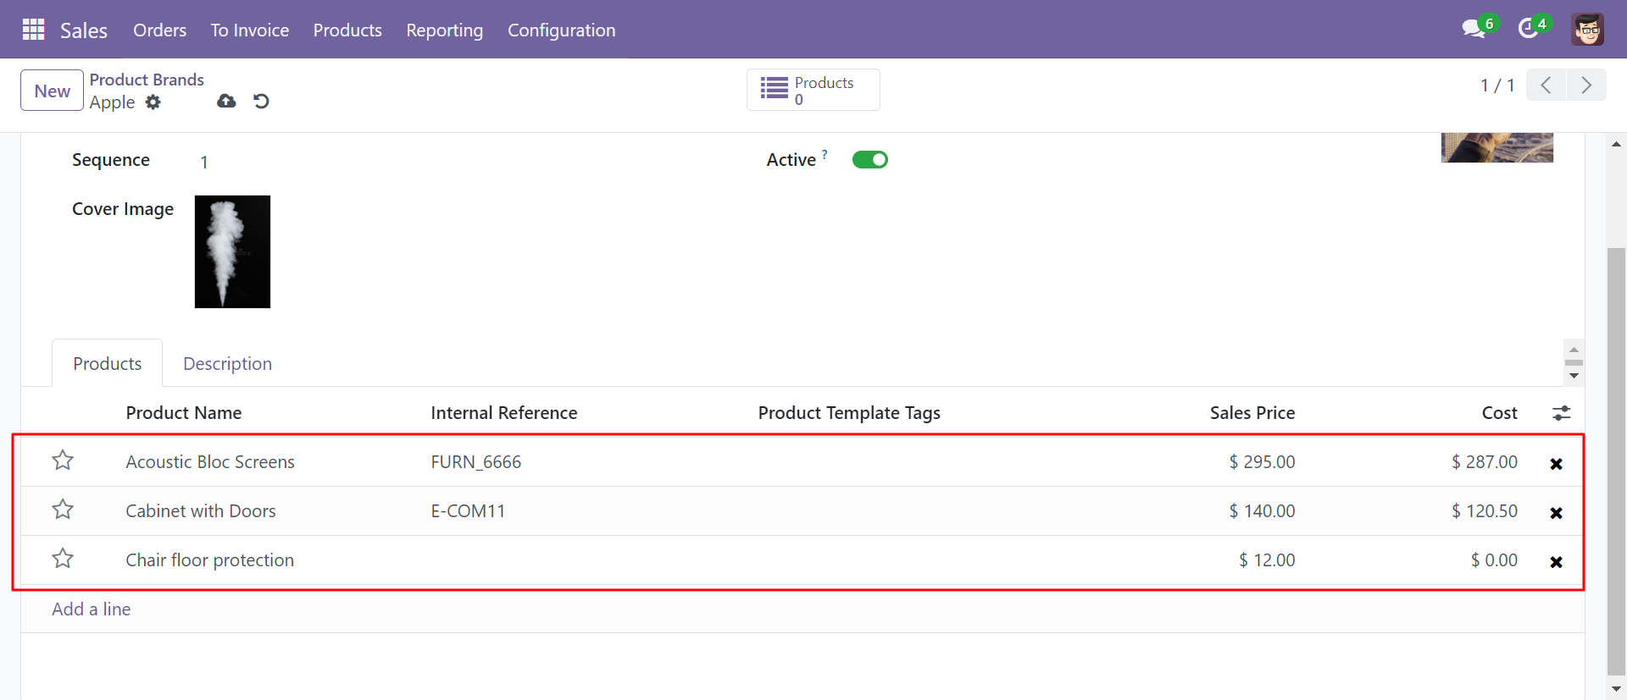The width and height of the screenshot is (1627, 700).
Task: Click the page scrollbar up arrow
Action: click(x=1616, y=144)
